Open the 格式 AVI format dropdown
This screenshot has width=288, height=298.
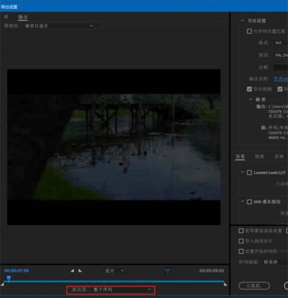click(280, 43)
